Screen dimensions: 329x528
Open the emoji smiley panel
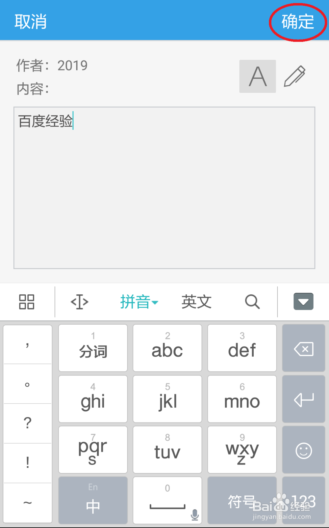[304, 450]
